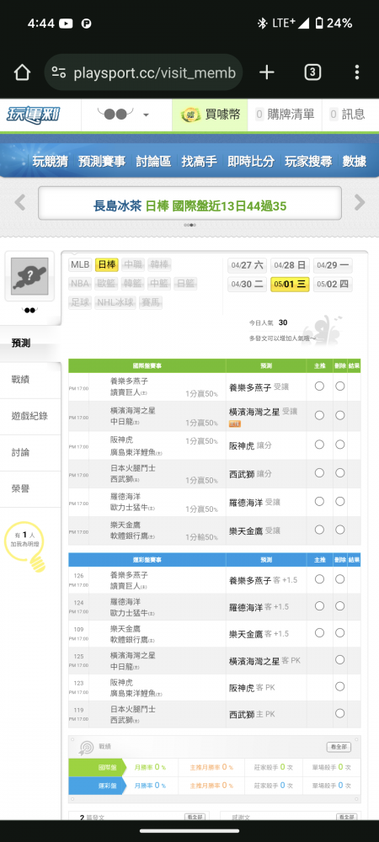Select 主推 for 運彩盤 game 109
Viewport: 379px width, 842px height.
(x=319, y=632)
